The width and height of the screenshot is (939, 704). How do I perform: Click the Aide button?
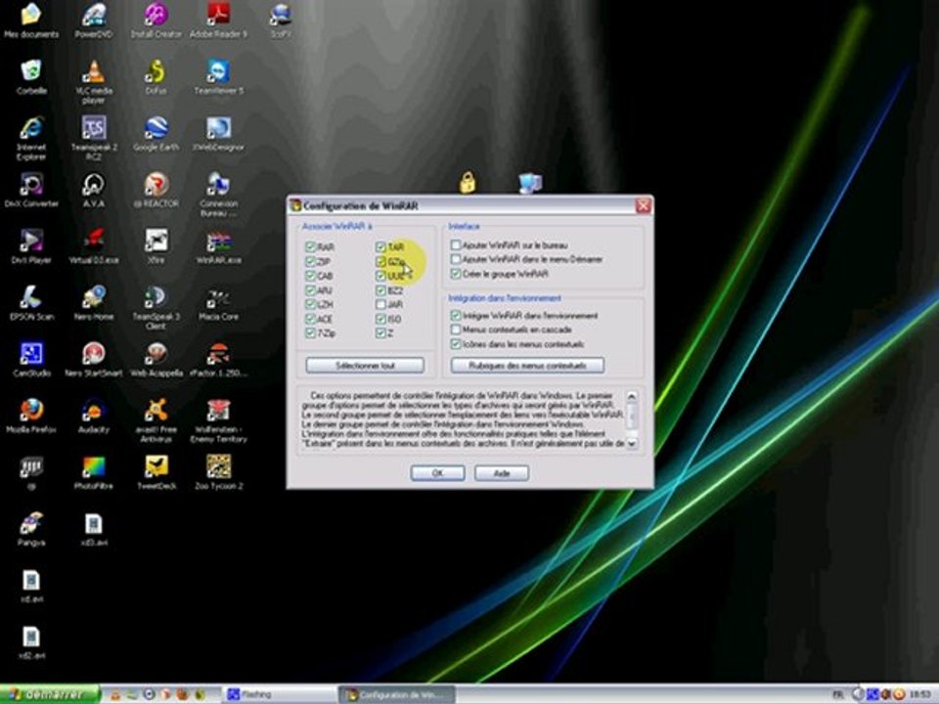point(501,473)
